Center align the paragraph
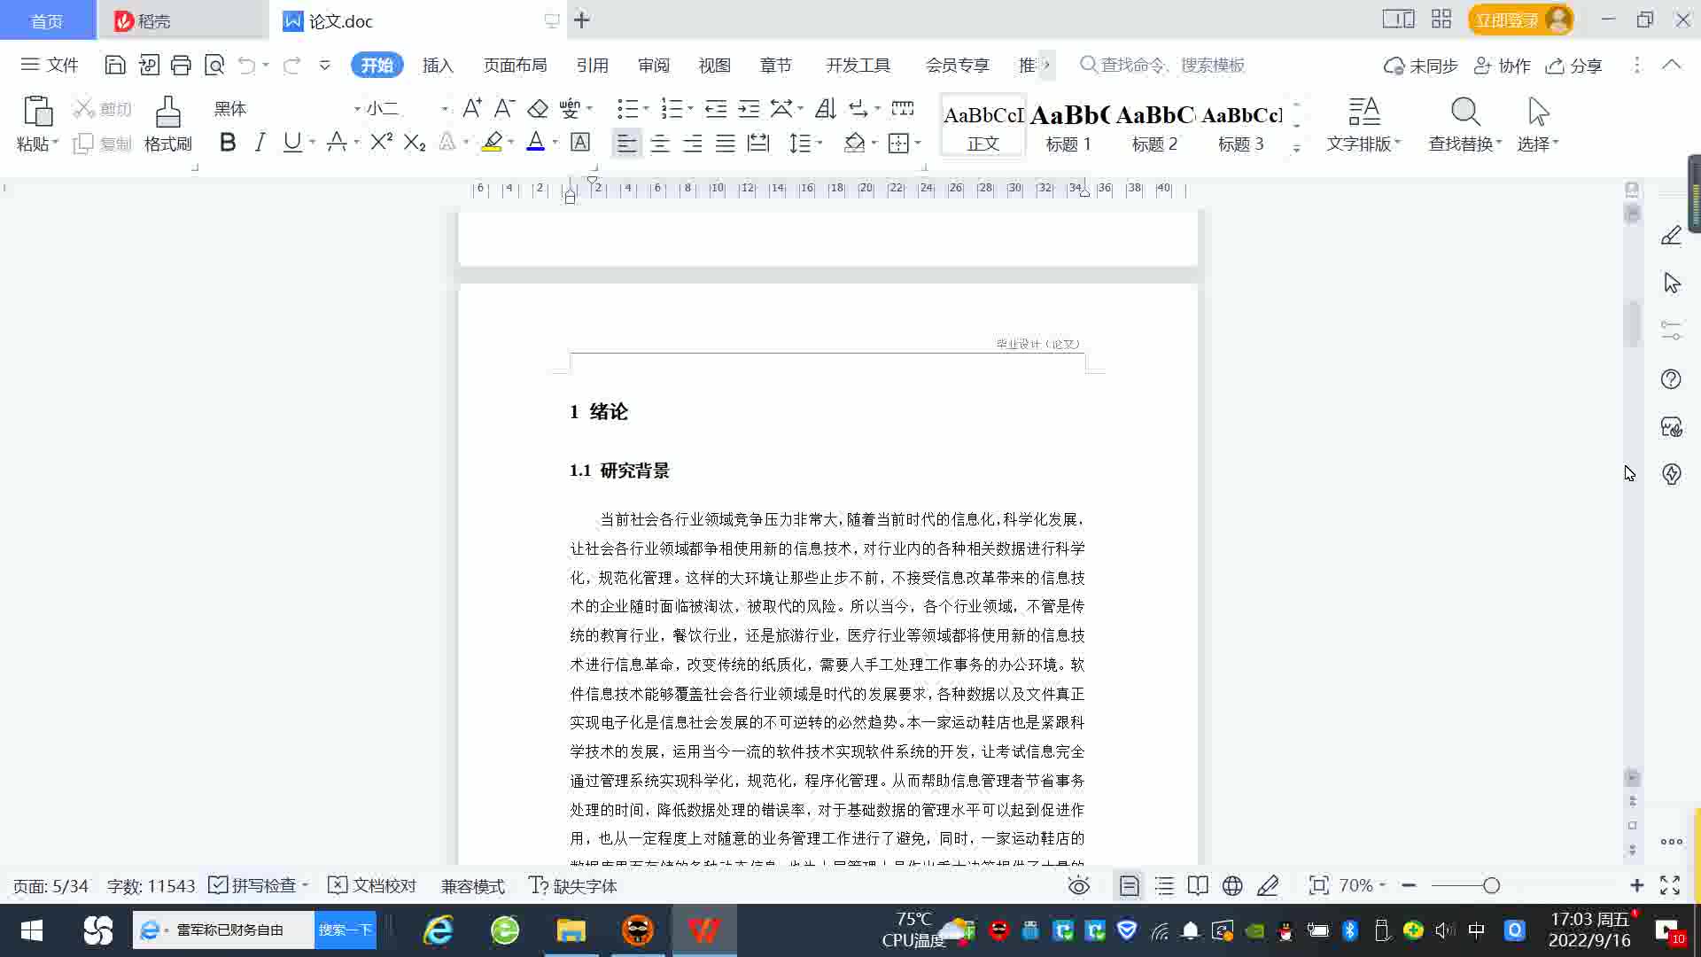The image size is (1701, 957). pos(659,143)
